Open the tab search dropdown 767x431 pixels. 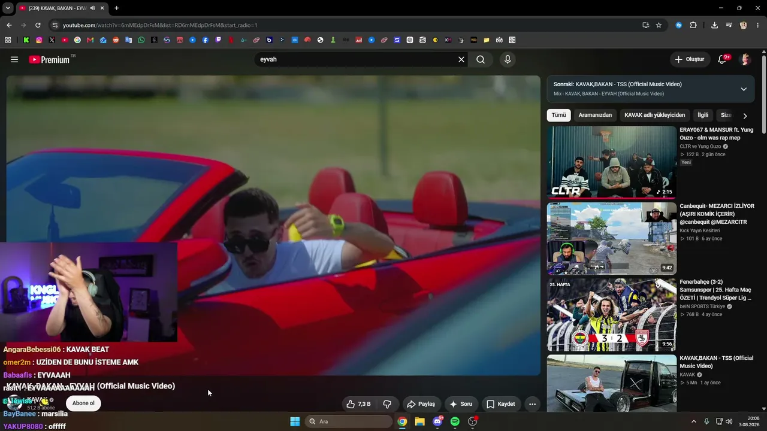click(x=8, y=8)
